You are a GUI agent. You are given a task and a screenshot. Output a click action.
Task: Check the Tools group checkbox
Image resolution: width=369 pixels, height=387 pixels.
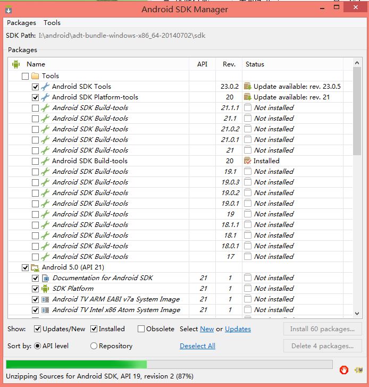[25, 76]
